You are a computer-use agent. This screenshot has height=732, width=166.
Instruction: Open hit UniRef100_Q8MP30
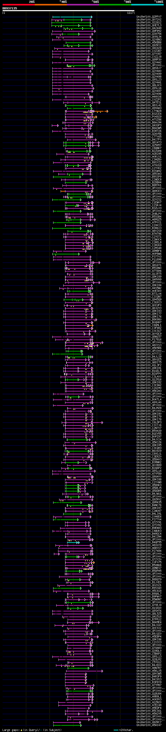(149, 60)
